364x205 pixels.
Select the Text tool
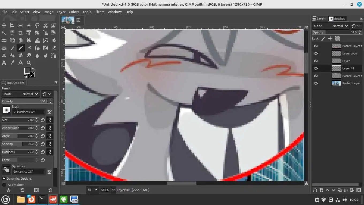[x=4, y=63]
